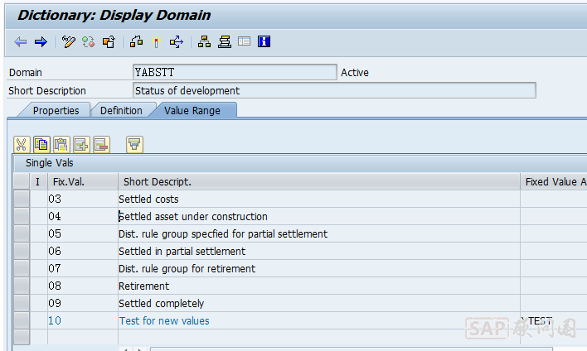This screenshot has width=587, height=351.
Task: Open the Definition tab
Action: pyautogui.click(x=121, y=110)
